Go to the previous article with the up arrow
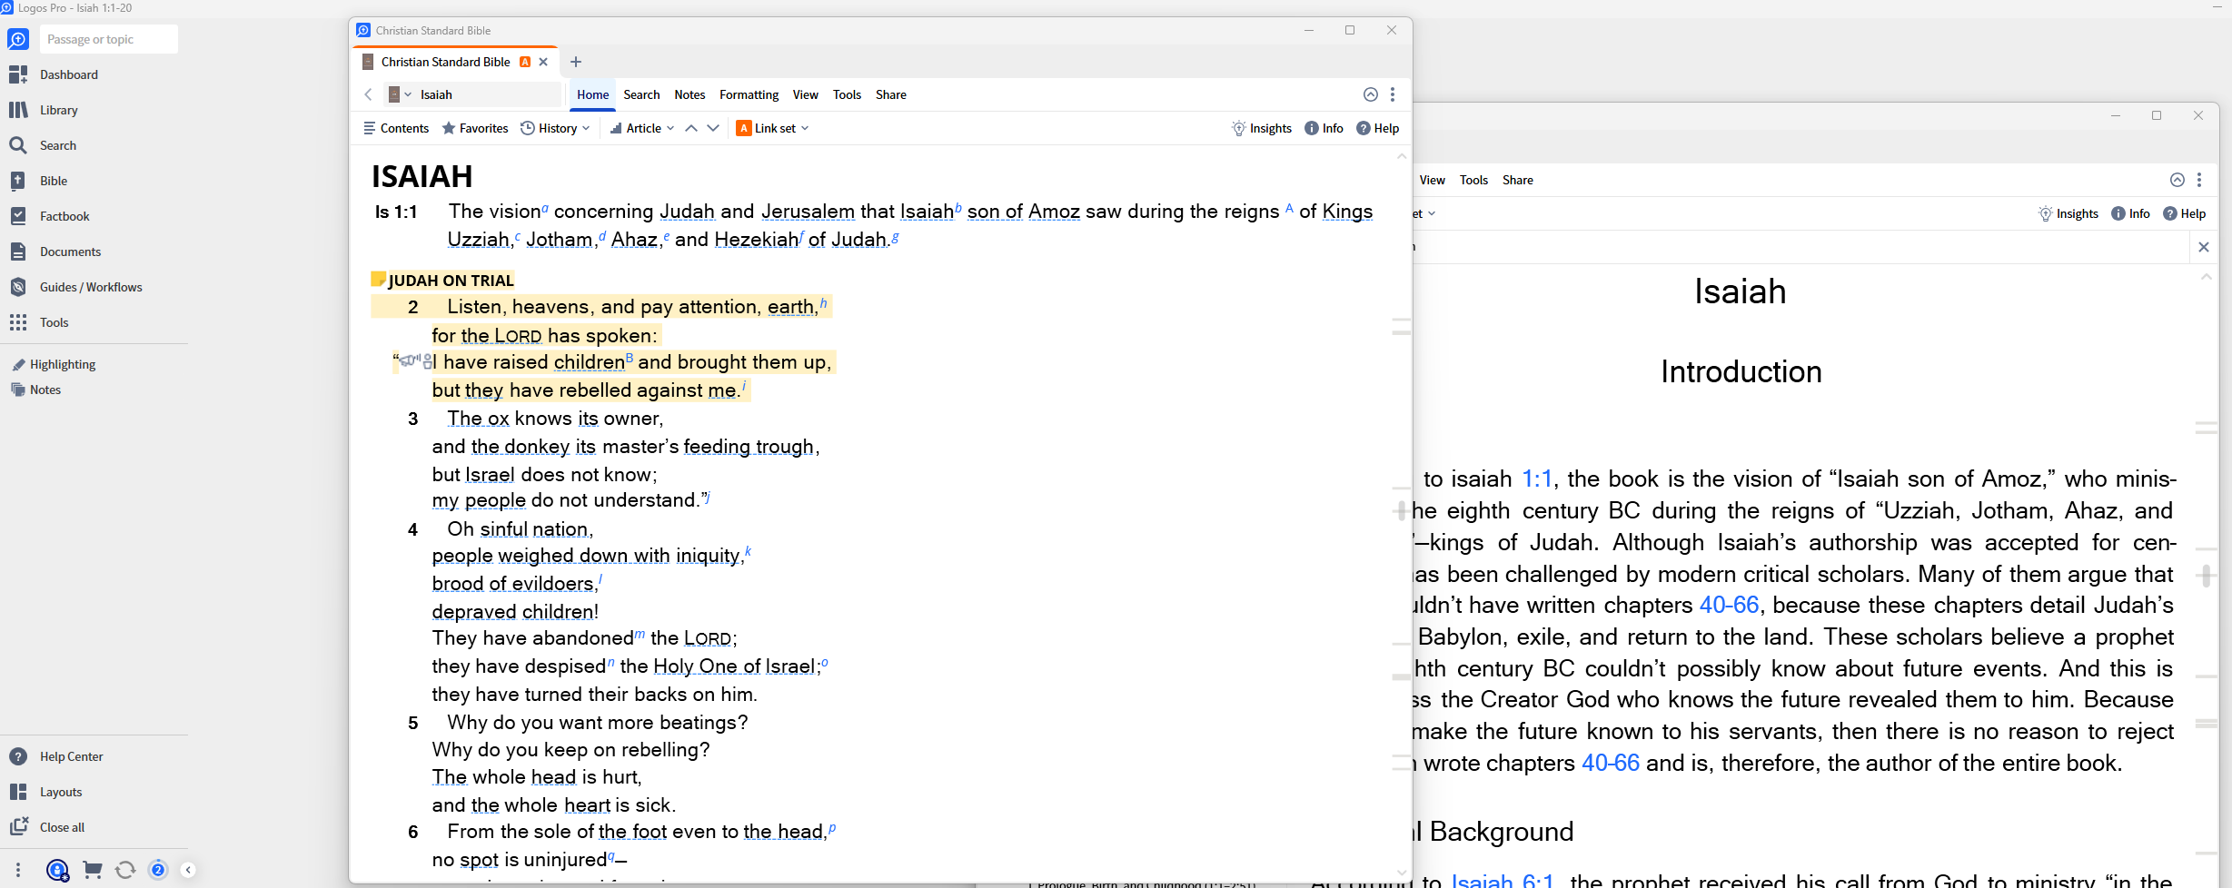Screen dimensions: 2232x888 pyautogui.click(x=691, y=128)
